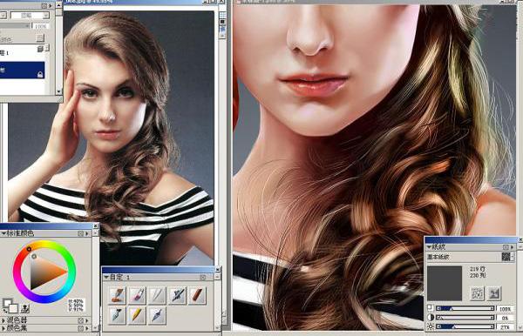Click the Layers panel header box icon

44,6
